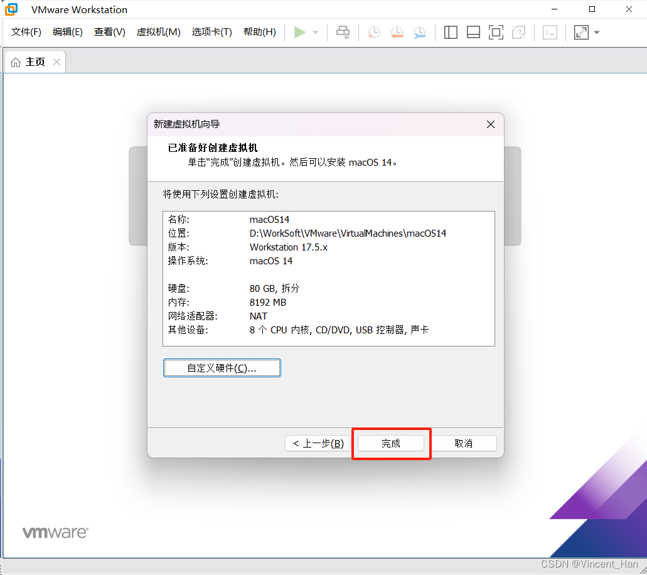Open the 选项卡(T) menu

click(x=211, y=32)
